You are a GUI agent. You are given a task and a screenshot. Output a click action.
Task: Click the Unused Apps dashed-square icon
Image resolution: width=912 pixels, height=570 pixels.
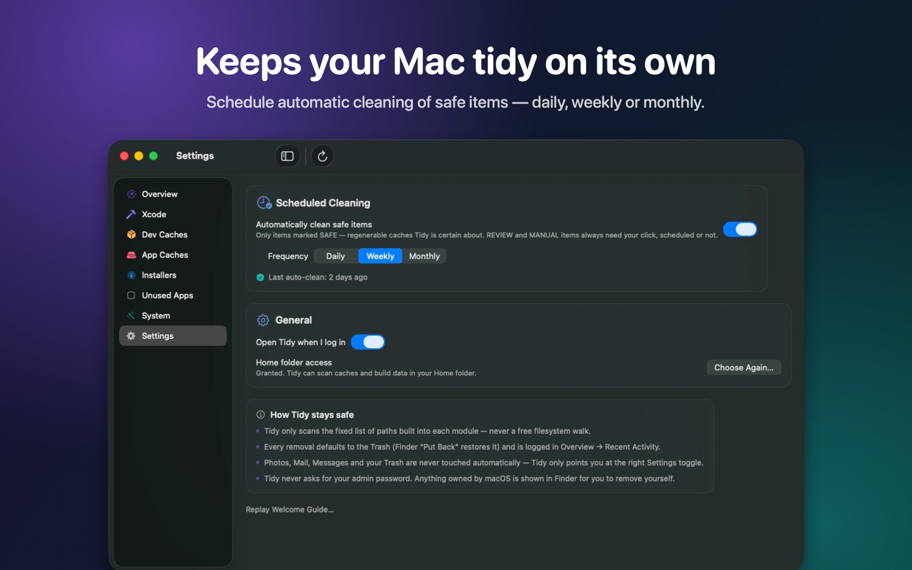[131, 295]
